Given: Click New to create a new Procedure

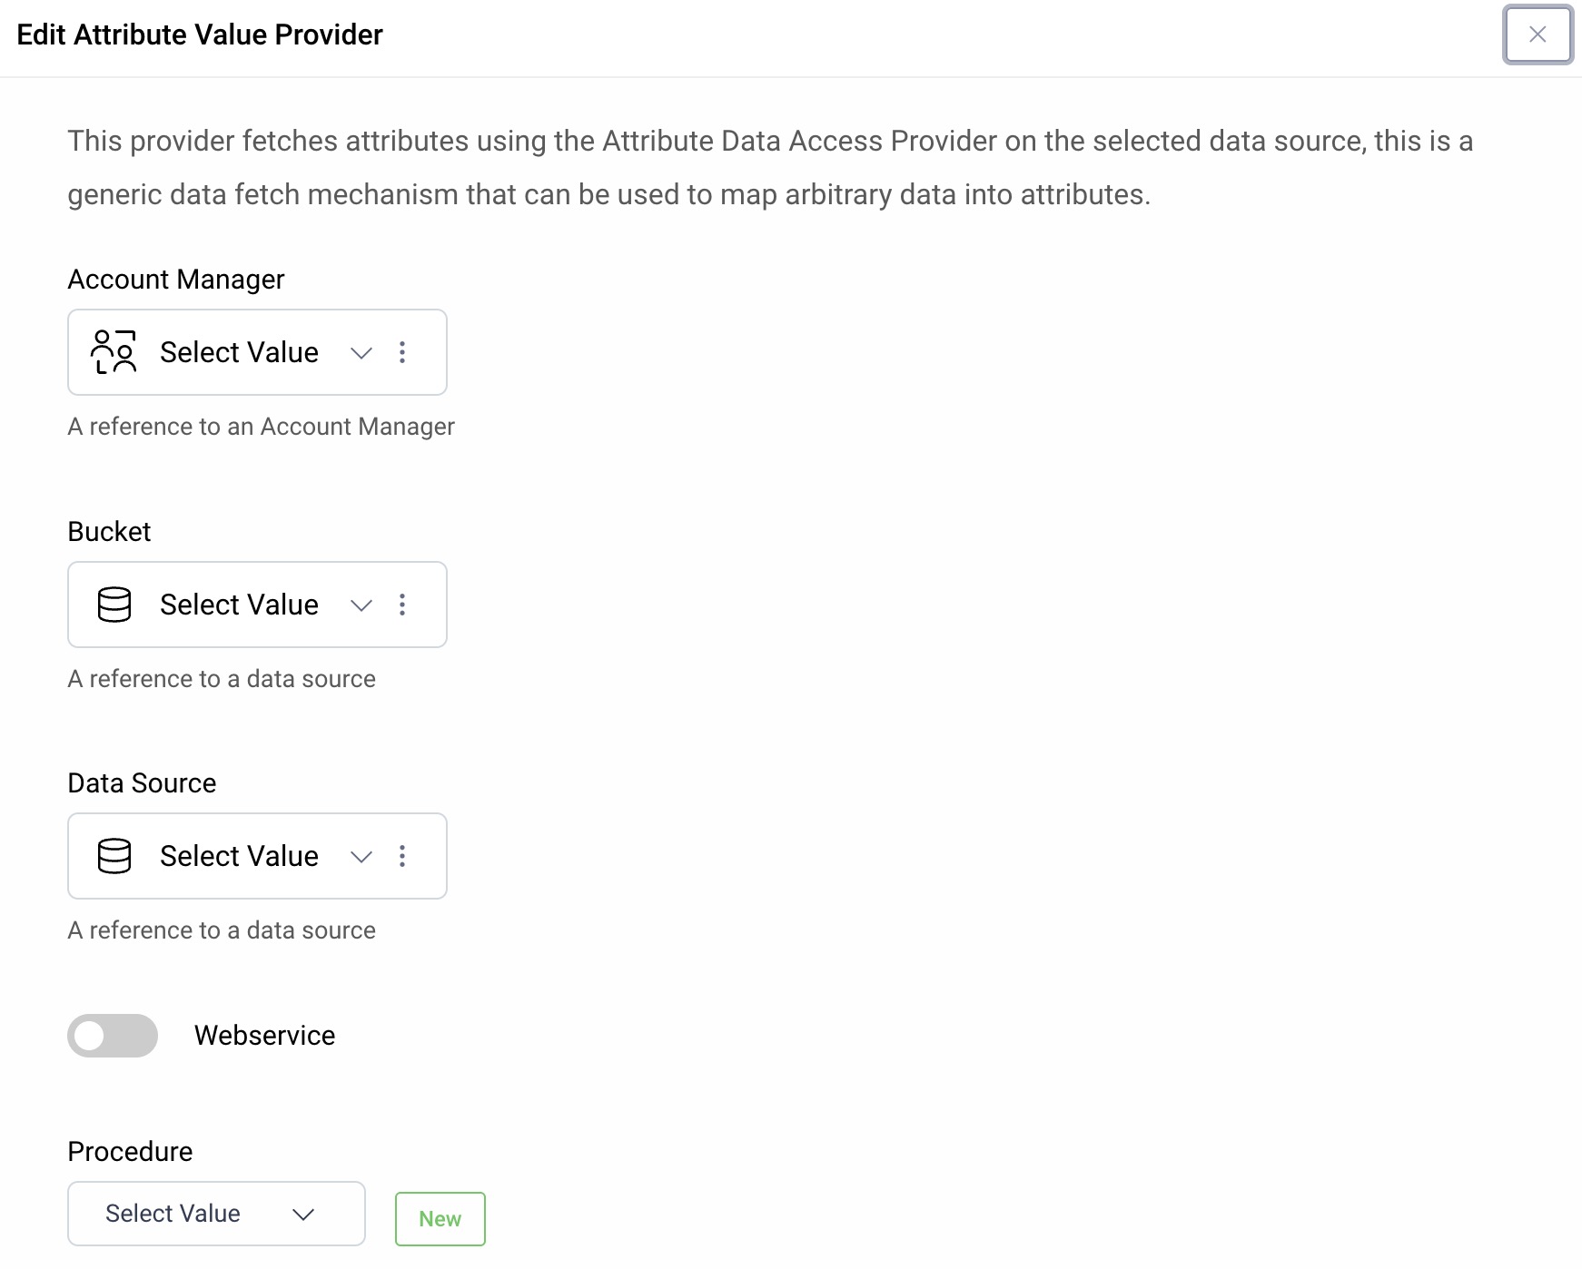Looking at the screenshot, I should point(440,1219).
